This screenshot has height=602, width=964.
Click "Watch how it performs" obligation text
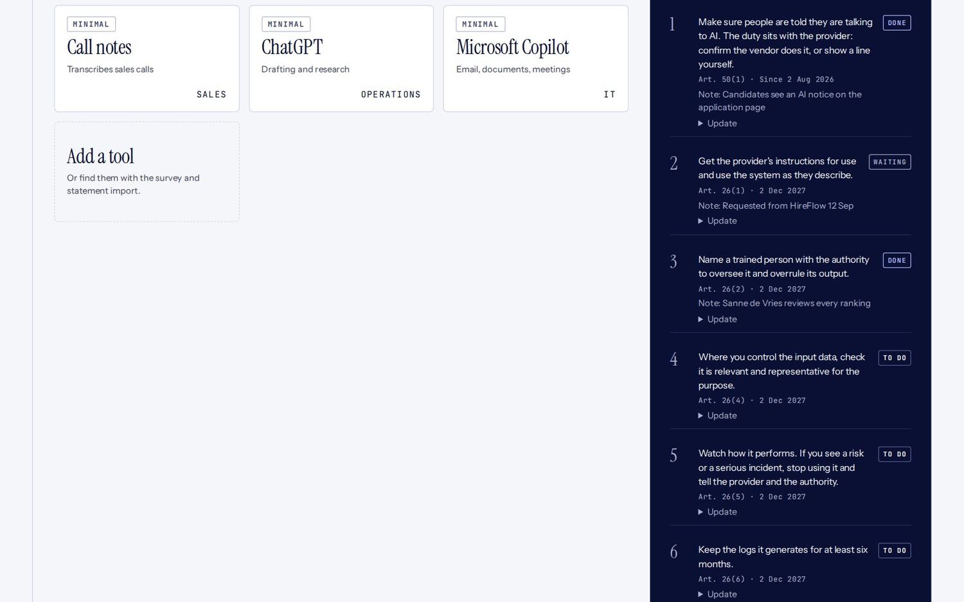[781, 468]
